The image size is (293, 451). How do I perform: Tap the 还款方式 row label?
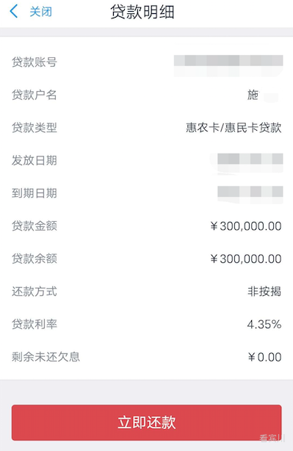tap(35, 292)
